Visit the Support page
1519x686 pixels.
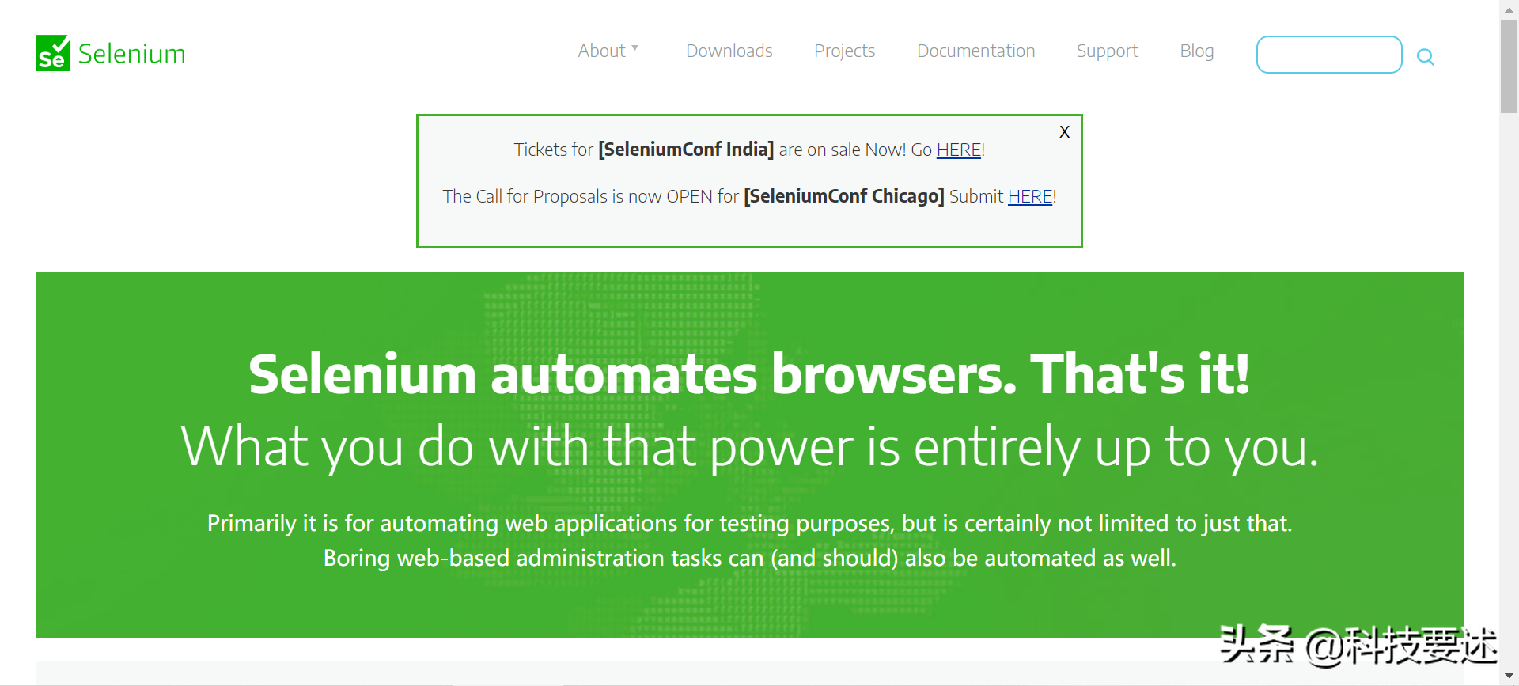(1107, 51)
